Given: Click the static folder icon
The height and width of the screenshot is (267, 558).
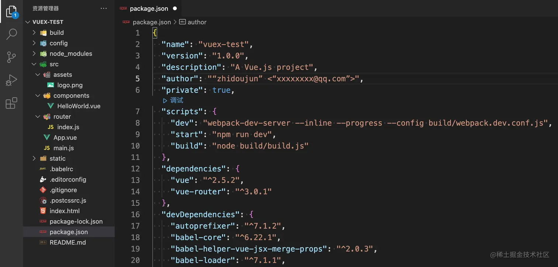Looking at the screenshot, I should coord(43,158).
